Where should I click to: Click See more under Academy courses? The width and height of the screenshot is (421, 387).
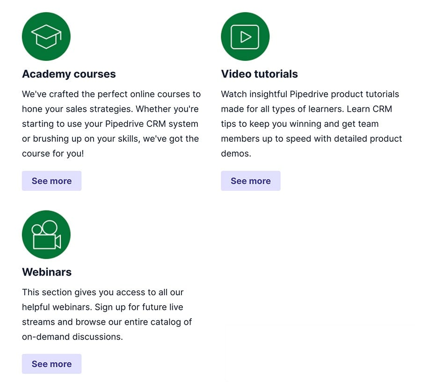point(51,181)
